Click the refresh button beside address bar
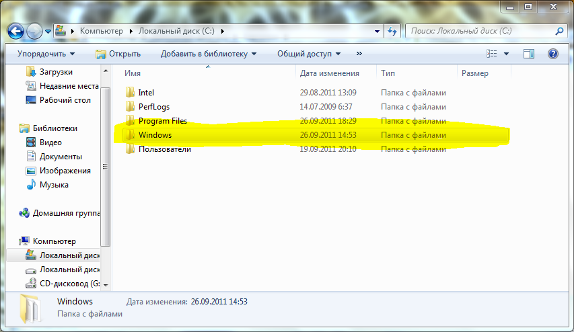 pos(393,31)
